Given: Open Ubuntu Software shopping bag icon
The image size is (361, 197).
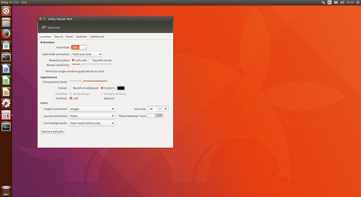Looking at the screenshot, I should point(6,45).
